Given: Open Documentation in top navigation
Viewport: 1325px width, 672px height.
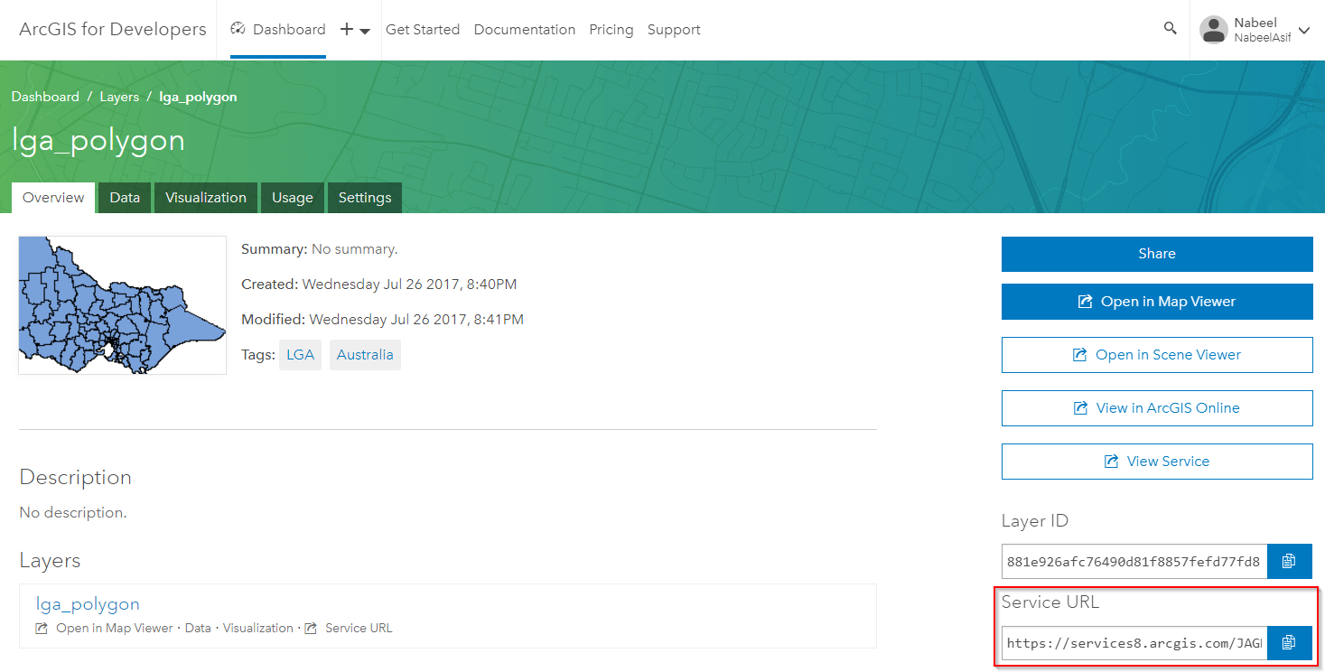Looking at the screenshot, I should 525,30.
